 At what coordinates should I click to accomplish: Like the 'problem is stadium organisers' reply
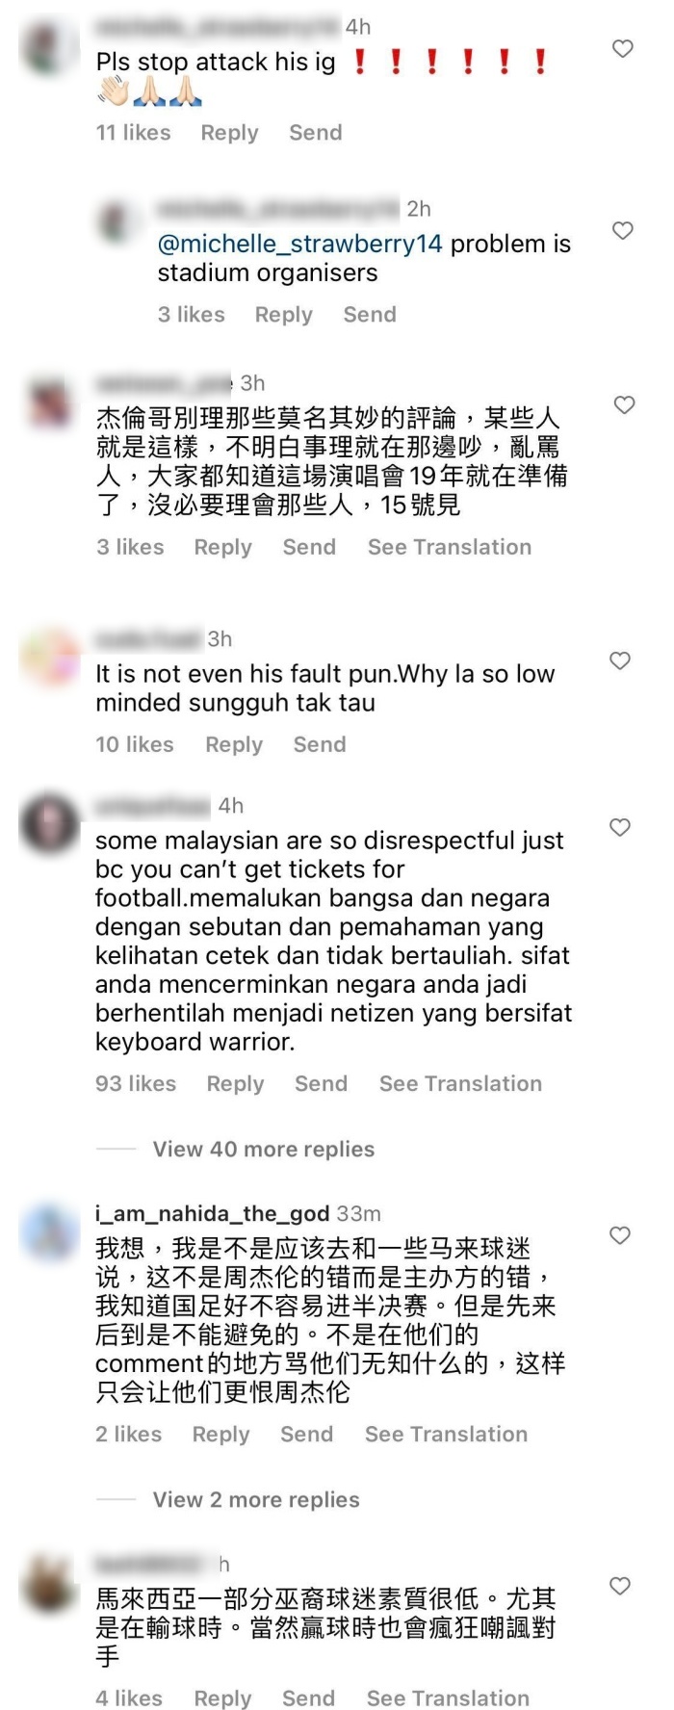point(623,230)
